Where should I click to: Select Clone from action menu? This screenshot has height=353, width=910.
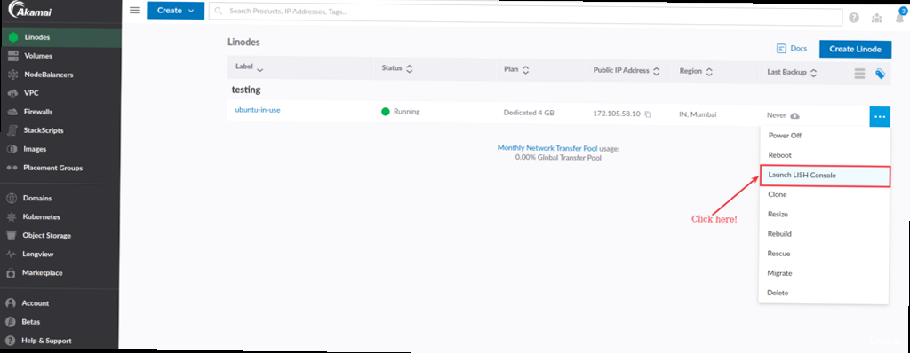(x=824, y=195)
